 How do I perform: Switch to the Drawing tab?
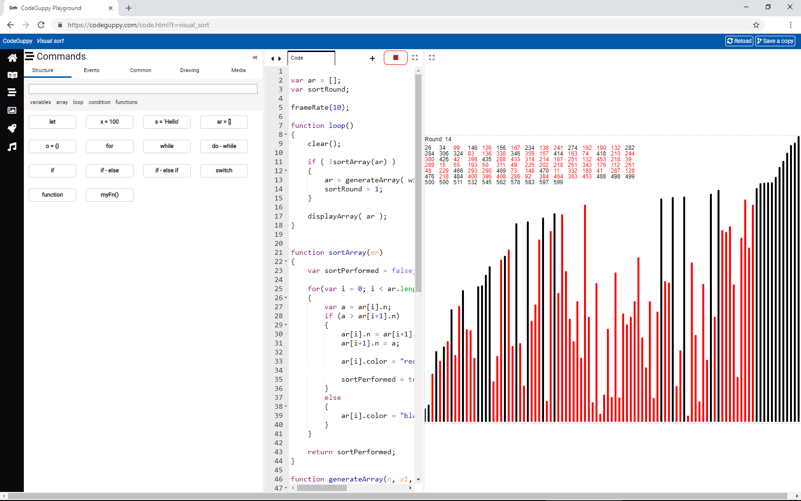pos(189,70)
